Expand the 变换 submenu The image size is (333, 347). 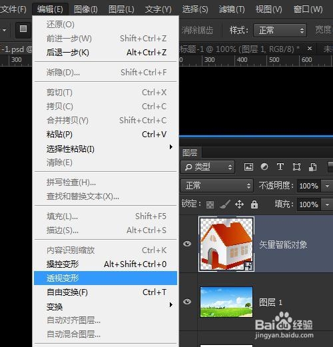click(106, 306)
